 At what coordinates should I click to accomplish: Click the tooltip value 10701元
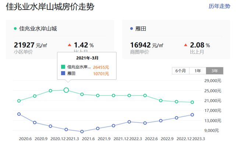point(101,74)
